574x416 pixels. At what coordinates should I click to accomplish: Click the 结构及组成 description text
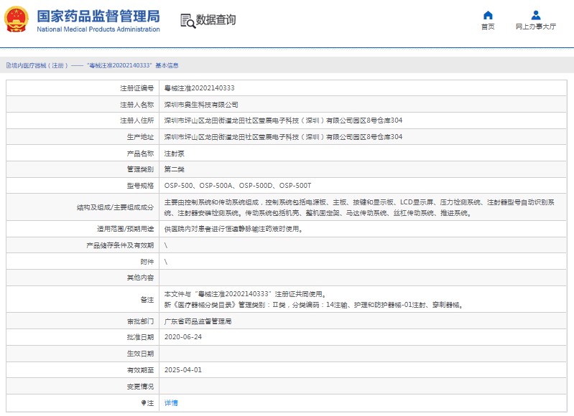point(359,207)
